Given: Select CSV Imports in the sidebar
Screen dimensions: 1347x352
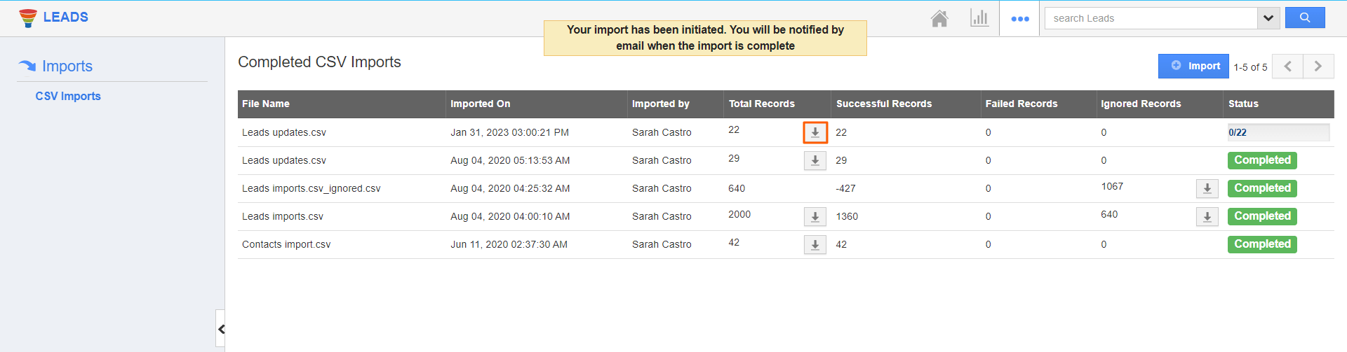Looking at the screenshot, I should click(x=68, y=97).
